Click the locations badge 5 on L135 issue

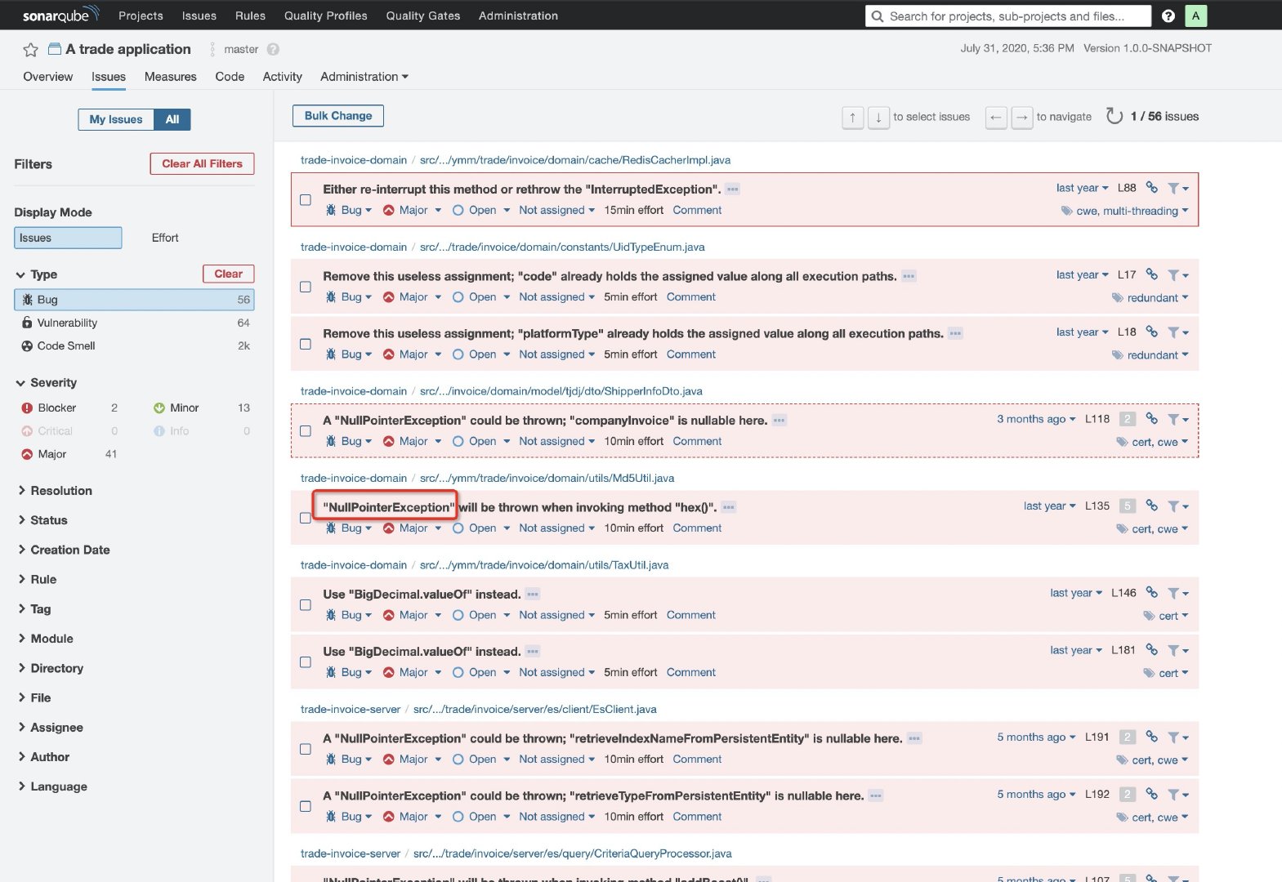[1127, 506]
